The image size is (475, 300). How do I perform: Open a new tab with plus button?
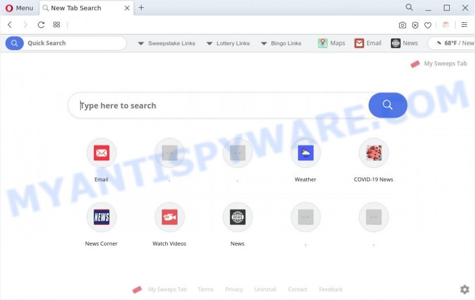(x=141, y=8)
